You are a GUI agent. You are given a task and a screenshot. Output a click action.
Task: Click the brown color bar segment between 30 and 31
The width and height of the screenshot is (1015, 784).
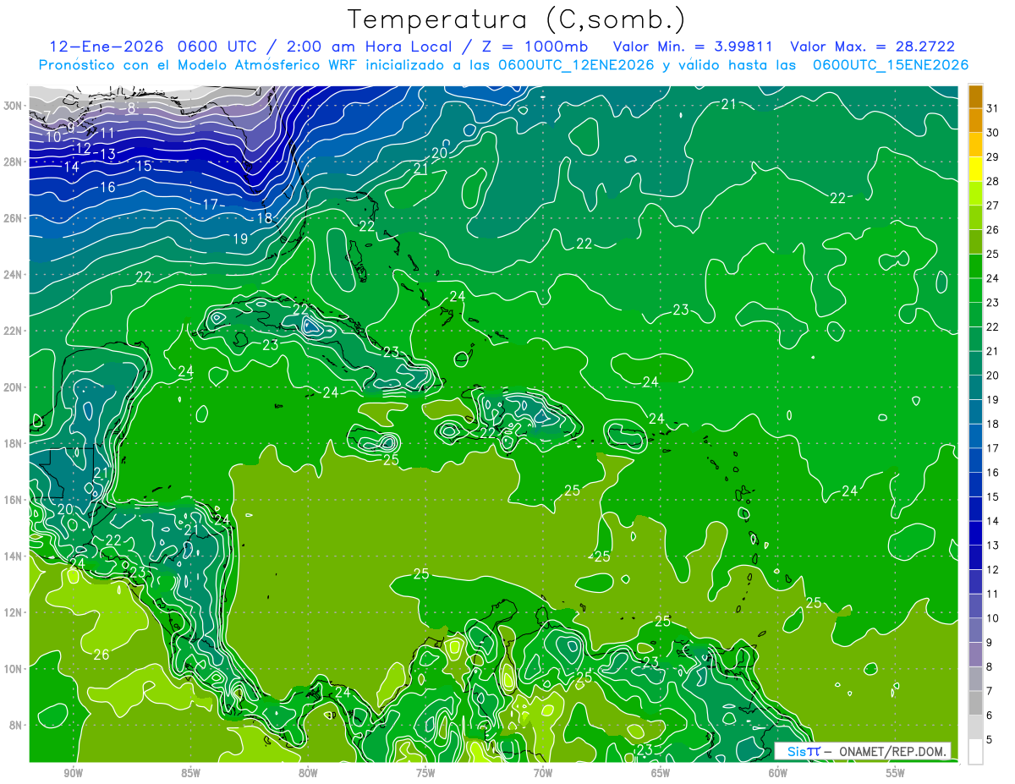point(975,120)
